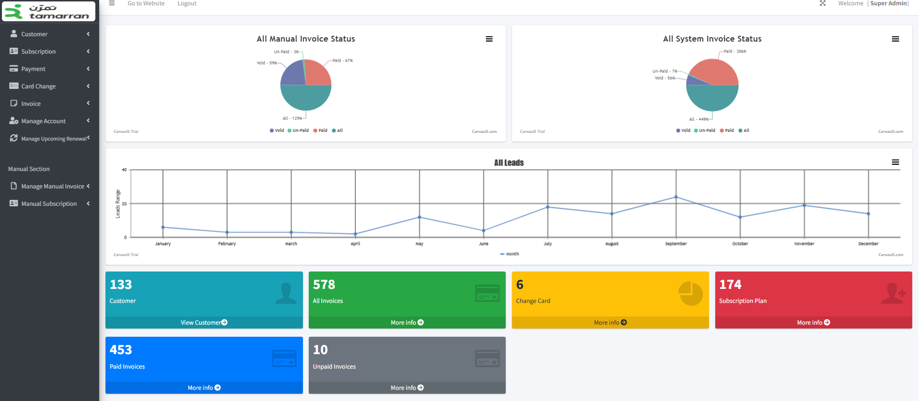Click the tamarran logo

click(x=48, y=11)
